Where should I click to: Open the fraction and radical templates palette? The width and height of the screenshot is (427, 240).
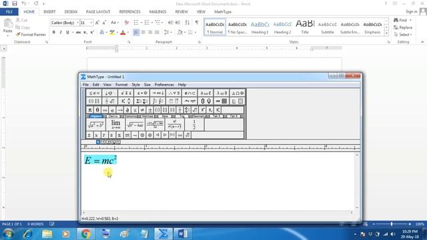[110, 101]
